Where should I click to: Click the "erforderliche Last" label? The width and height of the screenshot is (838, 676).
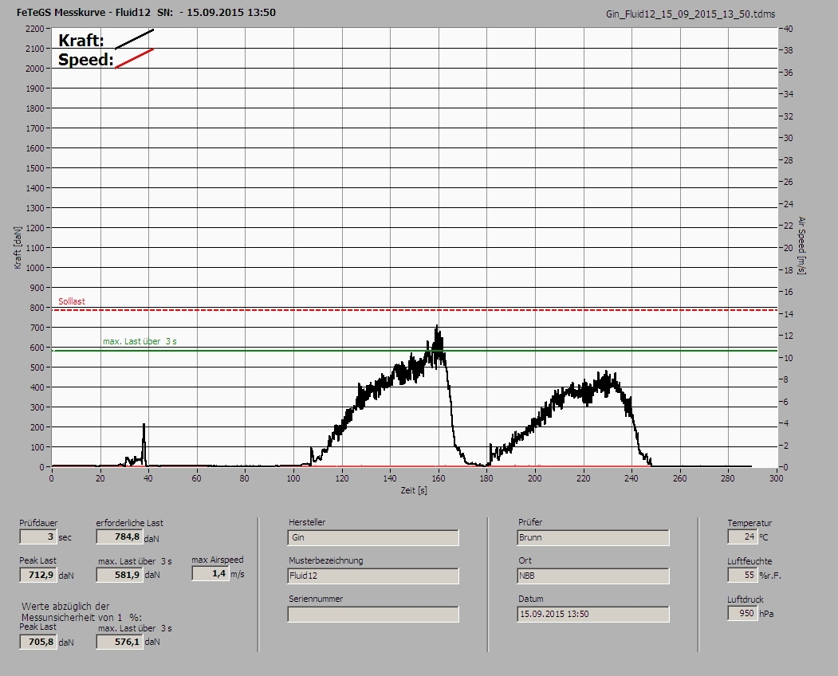(x=129, y=523)
